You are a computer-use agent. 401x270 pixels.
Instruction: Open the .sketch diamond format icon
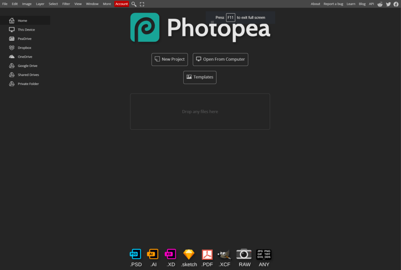tap(189, 254)
